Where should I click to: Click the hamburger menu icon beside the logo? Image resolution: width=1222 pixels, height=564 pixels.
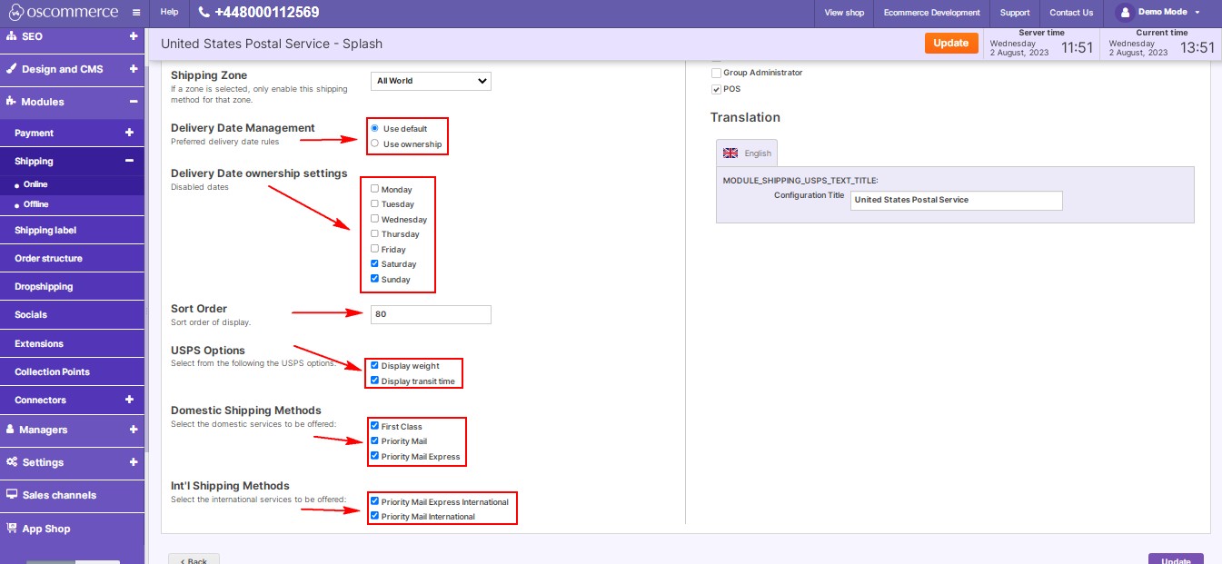pos(135,13)
